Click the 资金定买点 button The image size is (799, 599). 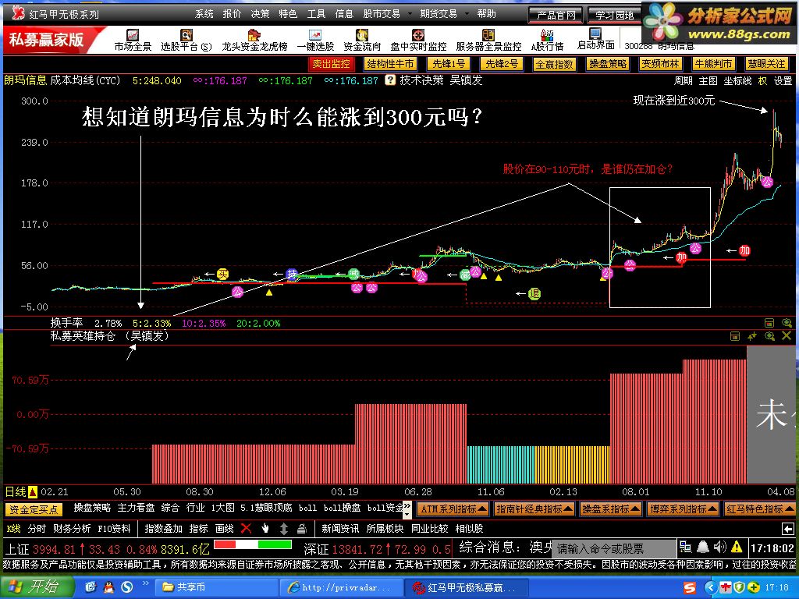point(34,509)
